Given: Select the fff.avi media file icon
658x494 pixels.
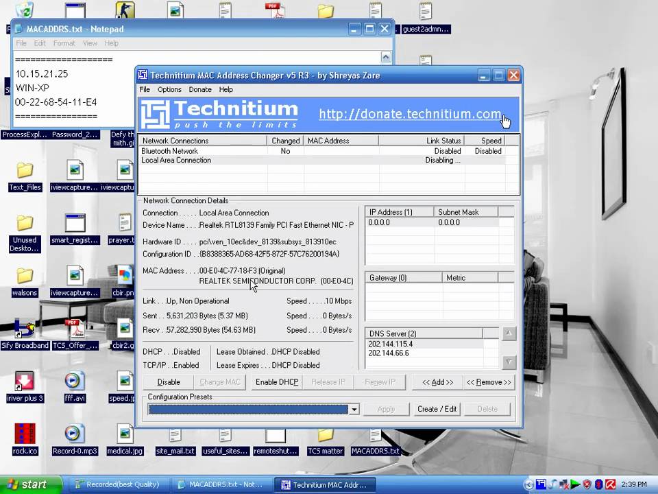Looking at the screenshot, I should (x=75, y=387).
